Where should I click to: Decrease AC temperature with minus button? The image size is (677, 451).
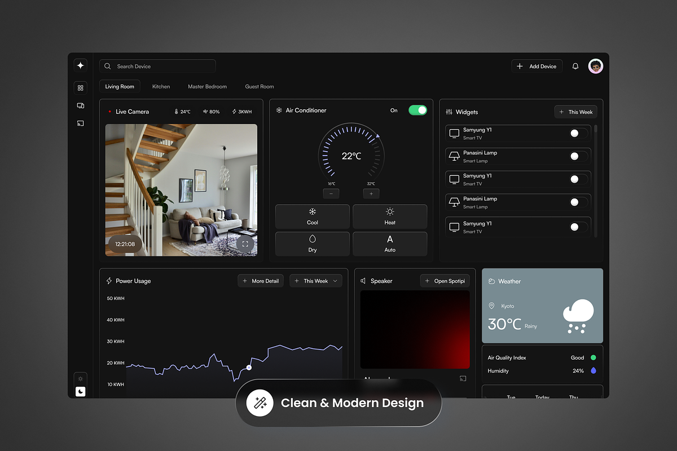[x=331, y=193]
